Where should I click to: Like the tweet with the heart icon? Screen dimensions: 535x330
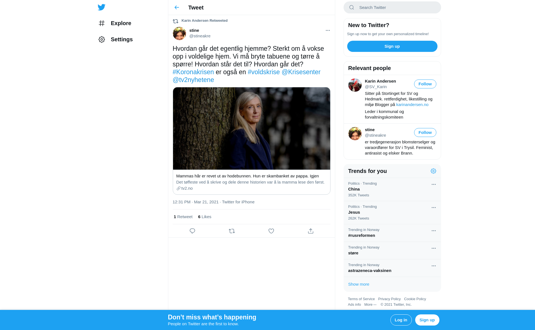[271, 231]
